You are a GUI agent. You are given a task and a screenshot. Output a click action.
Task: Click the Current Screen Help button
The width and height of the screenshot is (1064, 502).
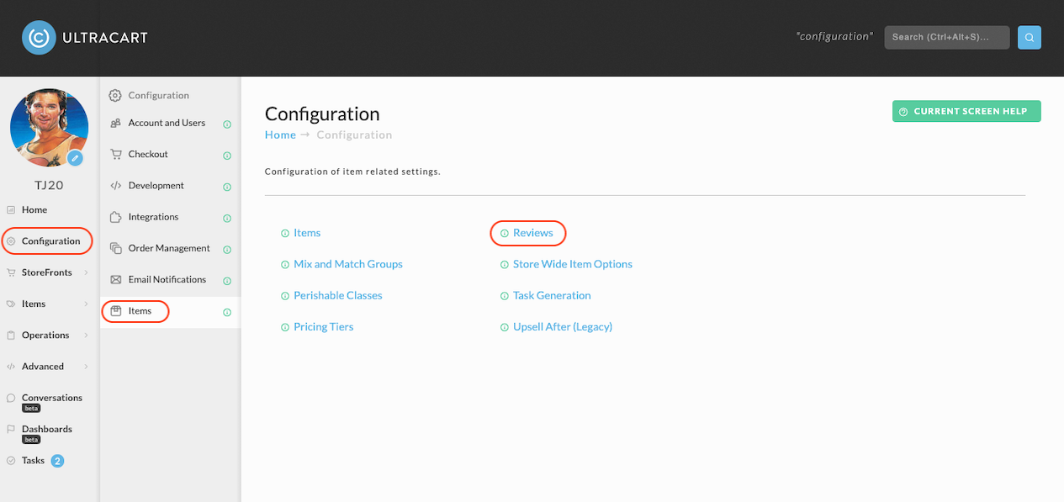[966, 111]
